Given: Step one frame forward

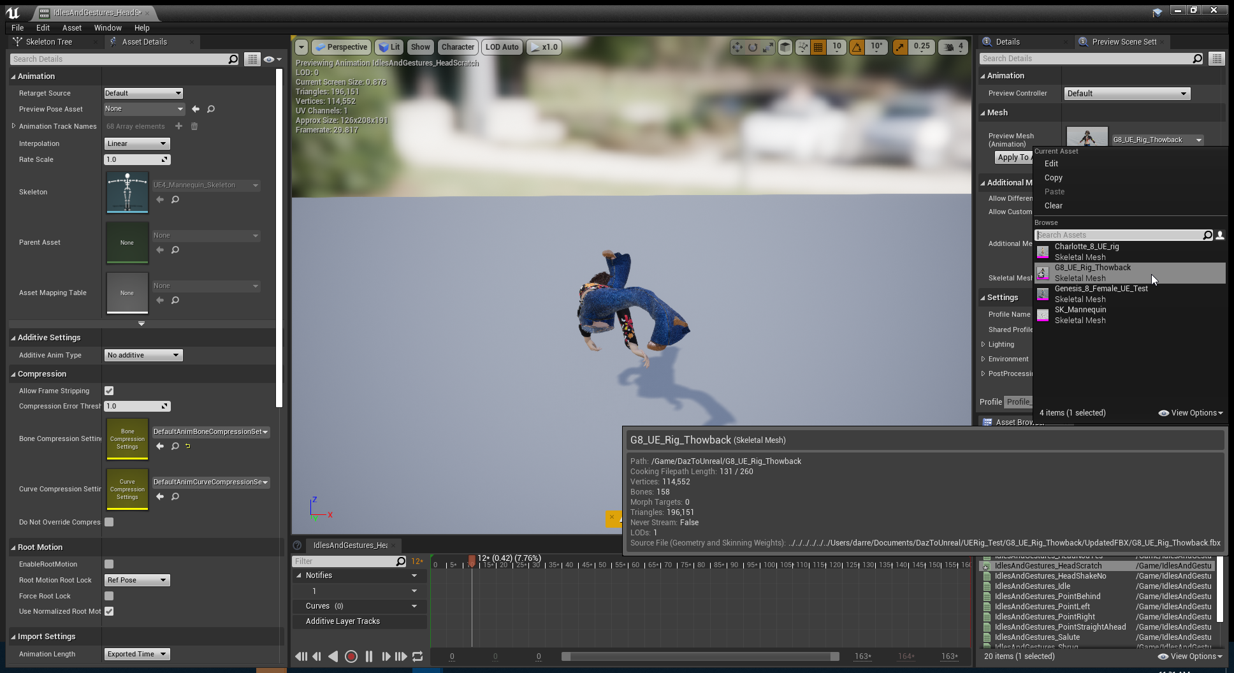Looking at the screenshot, I should pos(386,656).
